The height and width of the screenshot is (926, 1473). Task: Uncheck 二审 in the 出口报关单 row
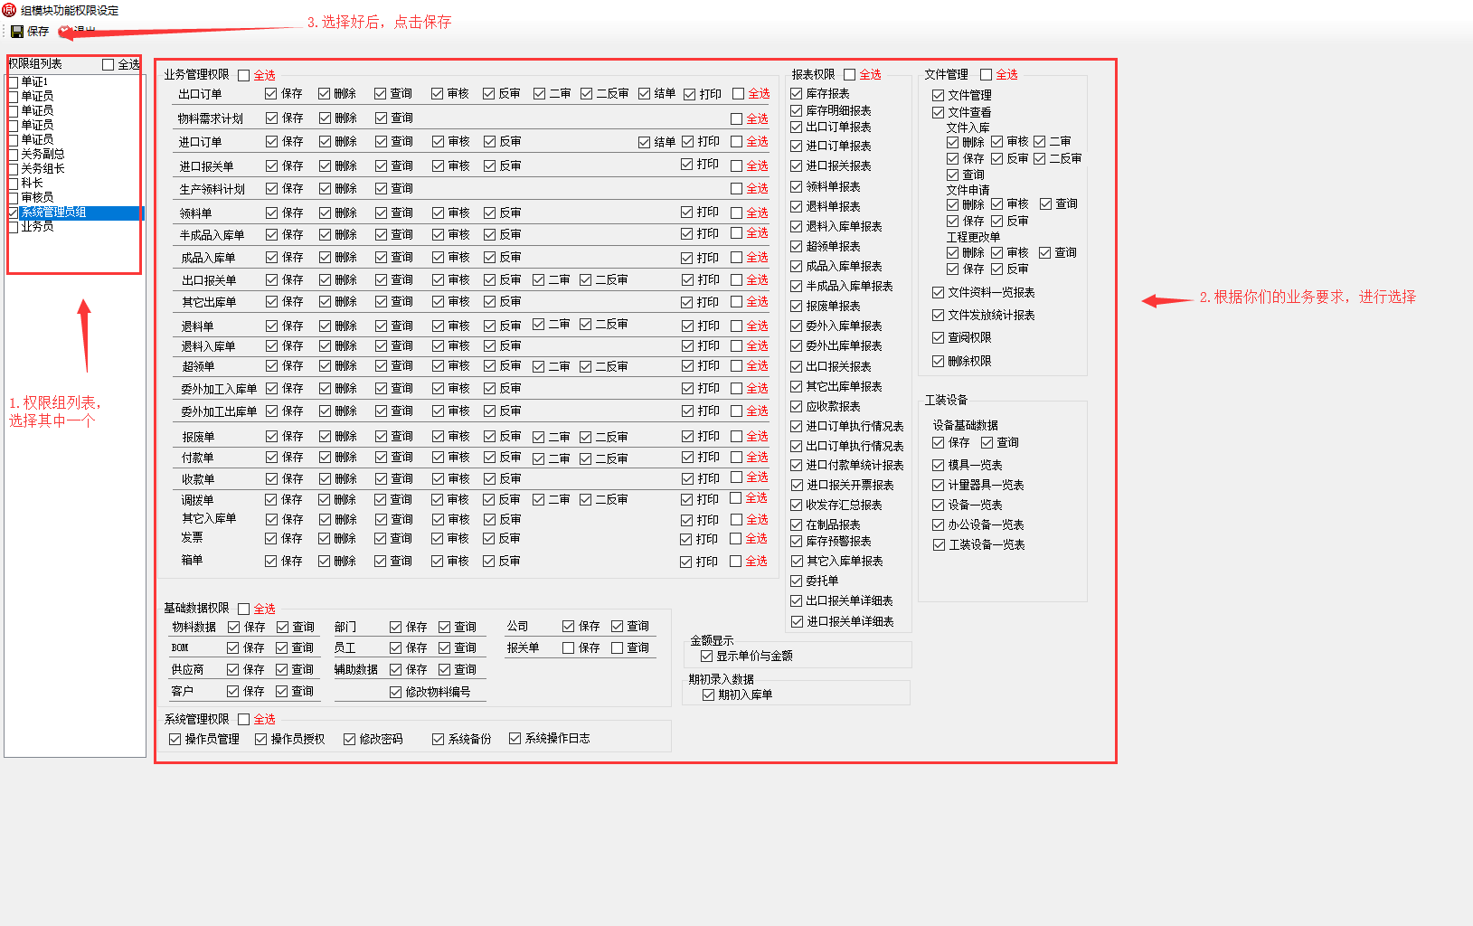pos(539,279)
